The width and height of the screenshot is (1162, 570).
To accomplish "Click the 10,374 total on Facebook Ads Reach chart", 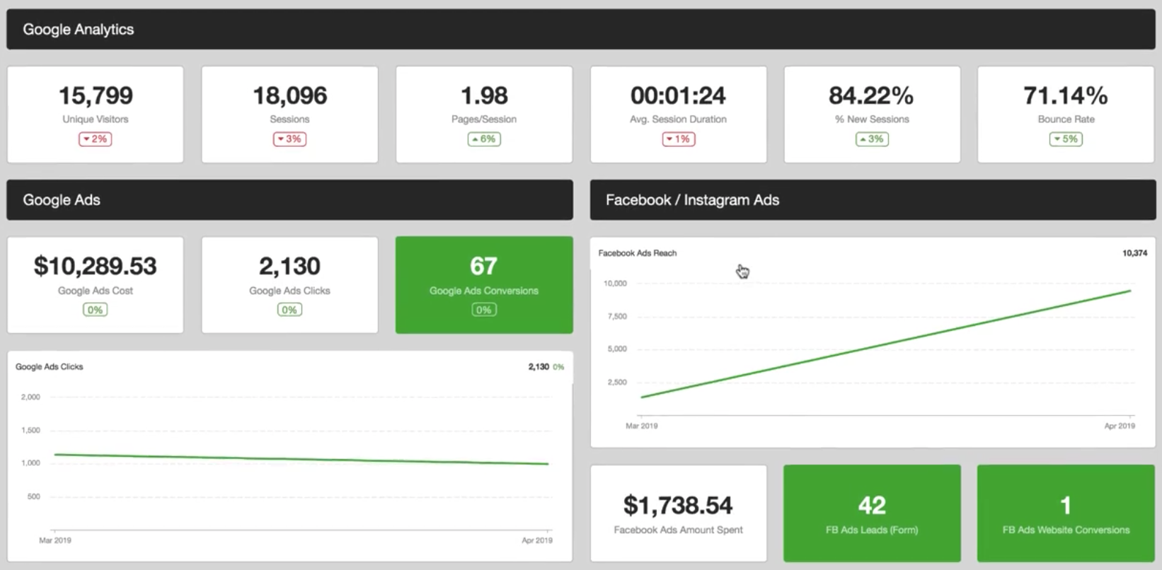I will (1135, 252).
